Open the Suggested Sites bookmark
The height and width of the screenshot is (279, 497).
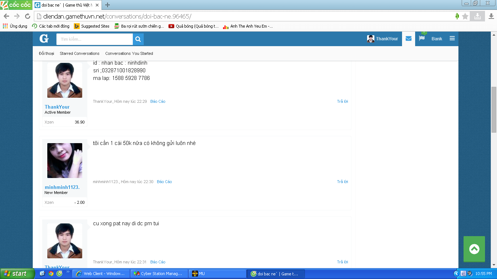point(92,26)
